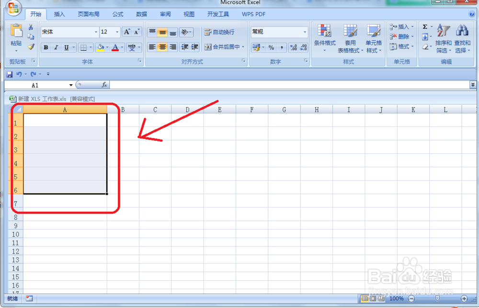This screenshot has width=479, height=308.
Task: Toggle Underline formatting
Action: click(66, 47)
